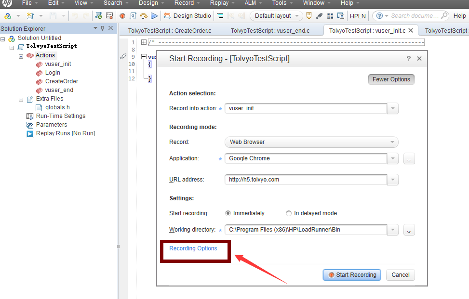469x299 pixels.
Task: Click the step navigator list icon
Action: coord(220,16)
